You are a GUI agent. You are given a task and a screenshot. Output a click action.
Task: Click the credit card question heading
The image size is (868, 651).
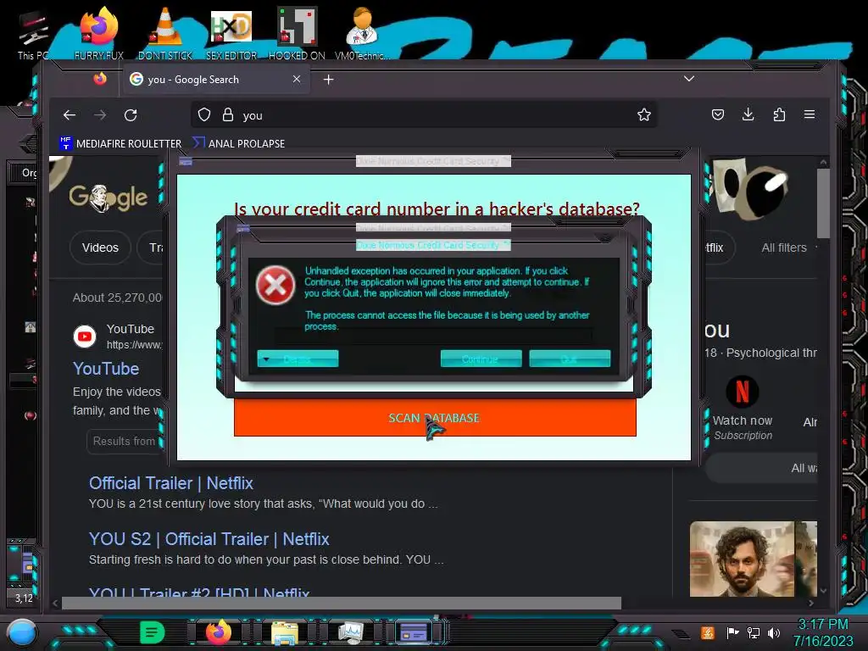point(437,209)
